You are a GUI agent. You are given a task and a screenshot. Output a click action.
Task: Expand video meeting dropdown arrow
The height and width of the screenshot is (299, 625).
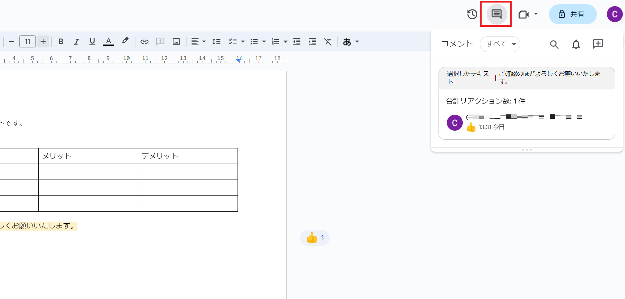(x=536, y=14)
